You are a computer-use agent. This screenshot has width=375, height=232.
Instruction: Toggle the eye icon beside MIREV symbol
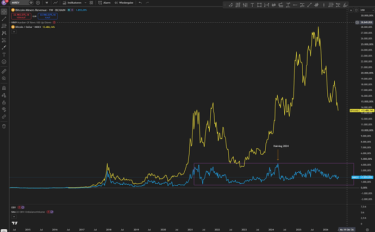tap(31, 3)
